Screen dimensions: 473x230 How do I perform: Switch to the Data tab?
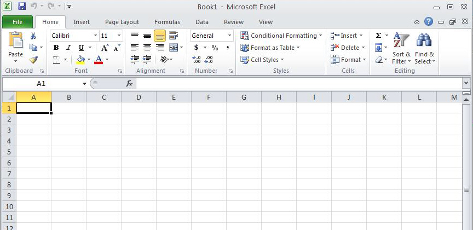click(202, 22)
